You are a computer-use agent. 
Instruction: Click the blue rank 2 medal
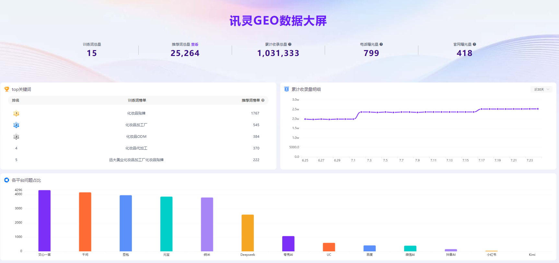tap(16, 125)
